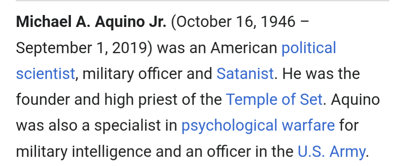405x166 pixels.
Task: Click the word 'American'
Action: coord(244,48)
